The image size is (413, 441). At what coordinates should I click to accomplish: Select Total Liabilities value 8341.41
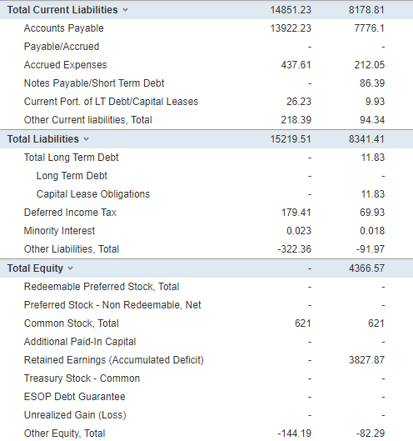(x=366, y=139)
